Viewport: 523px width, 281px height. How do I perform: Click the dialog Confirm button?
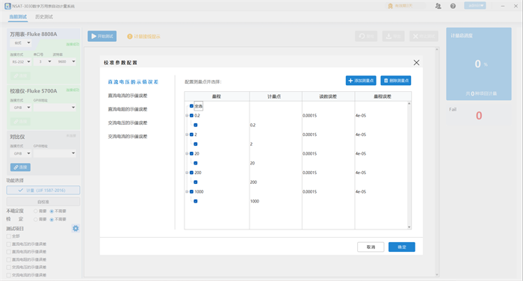click(402, 247)
